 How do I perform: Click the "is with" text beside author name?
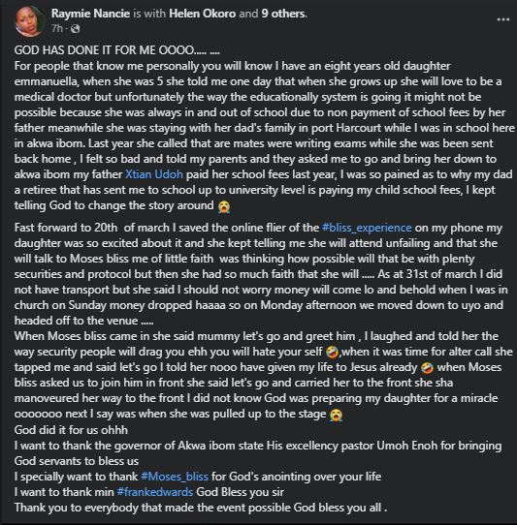[149, 14]
